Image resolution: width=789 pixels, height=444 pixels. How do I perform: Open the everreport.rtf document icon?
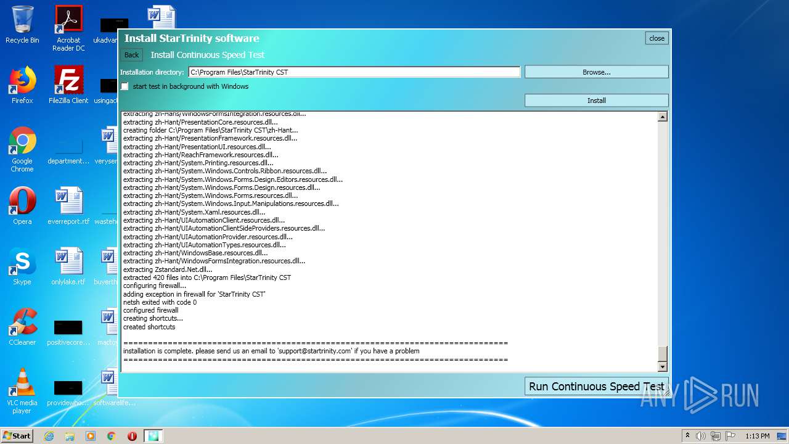click(68, 206)
